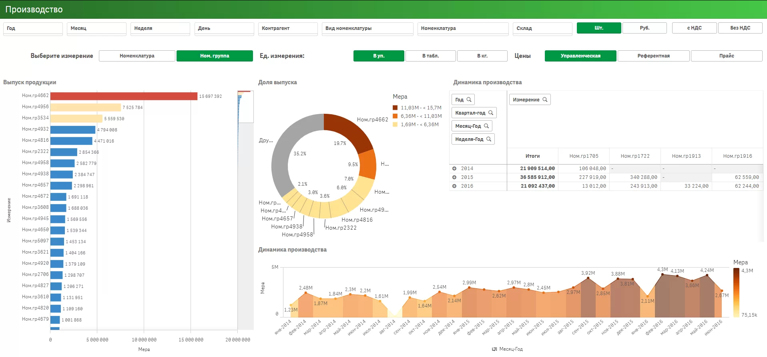Click the Квартал-год dimension button
767x357 pixels.
(x=474, y=113)
